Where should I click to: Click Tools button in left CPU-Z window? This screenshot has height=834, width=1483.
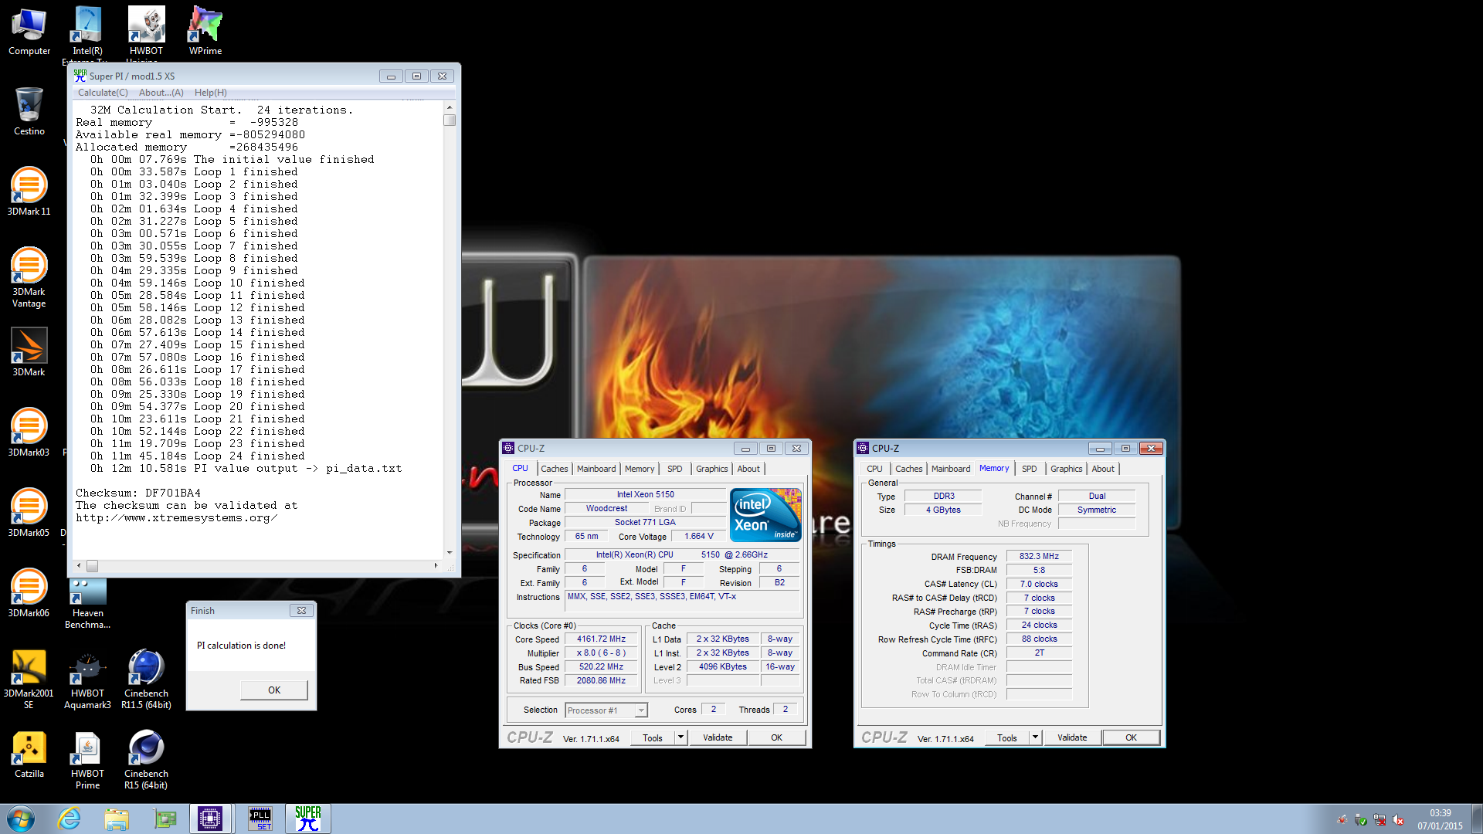(653, 737)
